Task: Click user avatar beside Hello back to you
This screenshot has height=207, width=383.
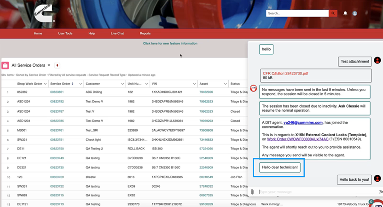Action: (x=377, y=178)
